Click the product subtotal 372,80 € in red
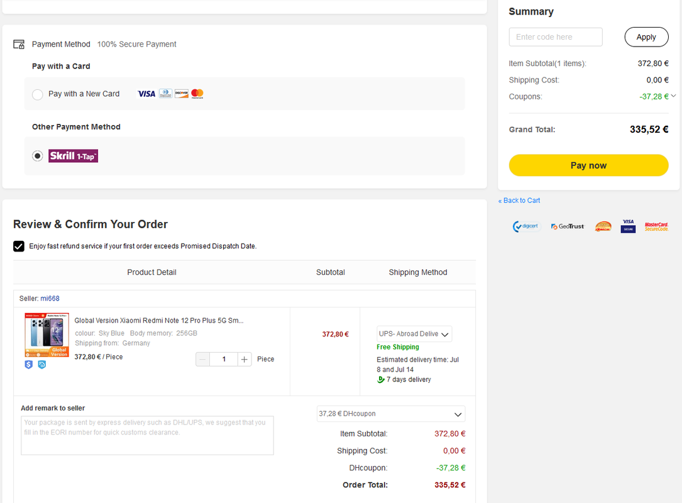Viewport: 682px width, 503px height. [x=336, y=334]
